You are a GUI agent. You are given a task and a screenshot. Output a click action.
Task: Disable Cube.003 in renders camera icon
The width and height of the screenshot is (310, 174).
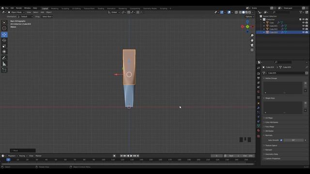307,32
